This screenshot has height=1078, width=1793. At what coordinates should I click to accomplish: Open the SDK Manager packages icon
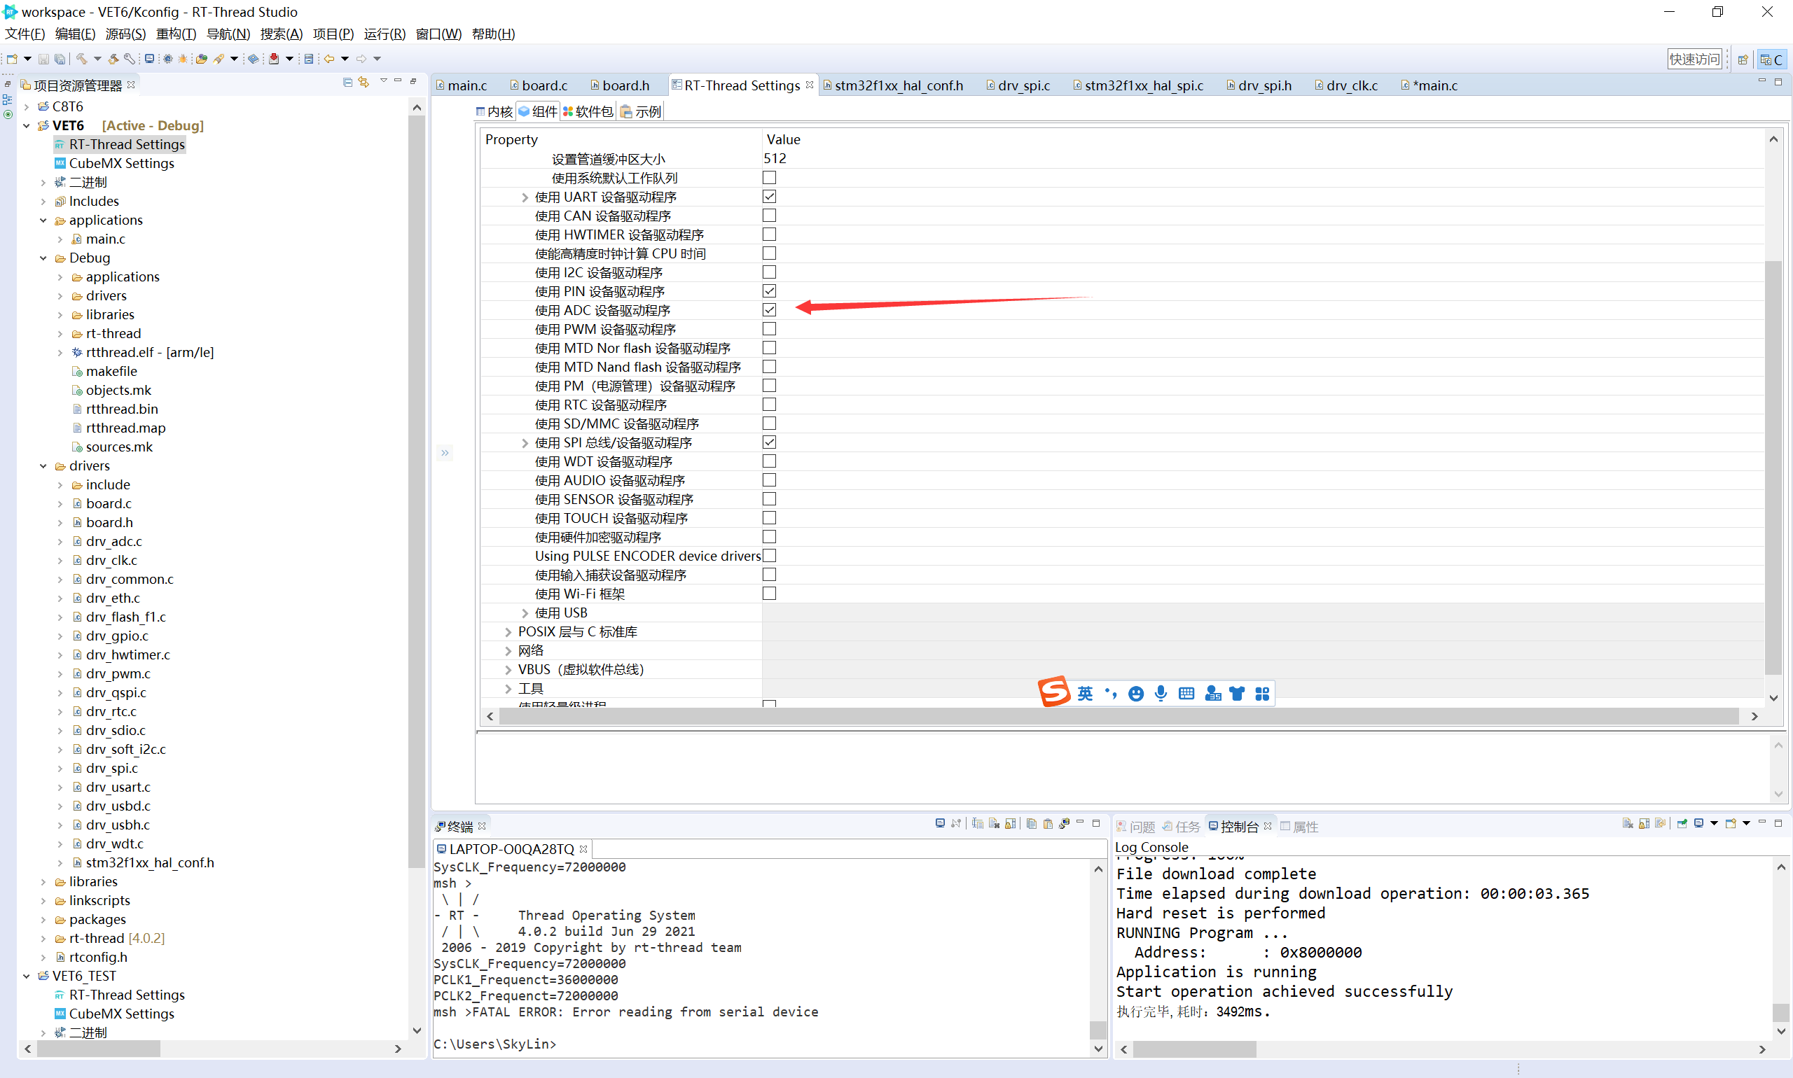coord(202,58)
